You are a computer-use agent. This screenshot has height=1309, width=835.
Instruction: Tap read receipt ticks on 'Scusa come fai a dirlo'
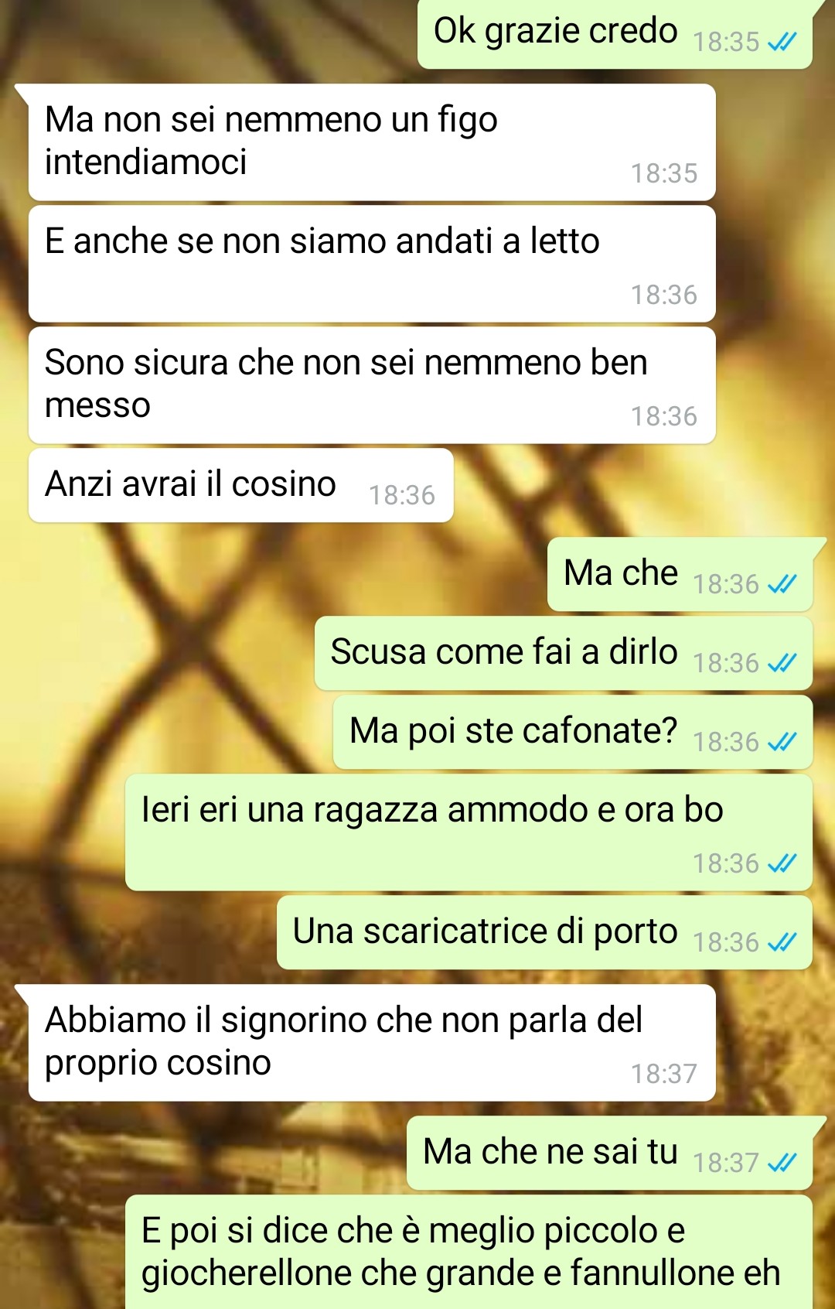pyautogui.click(x=782, y=663)
